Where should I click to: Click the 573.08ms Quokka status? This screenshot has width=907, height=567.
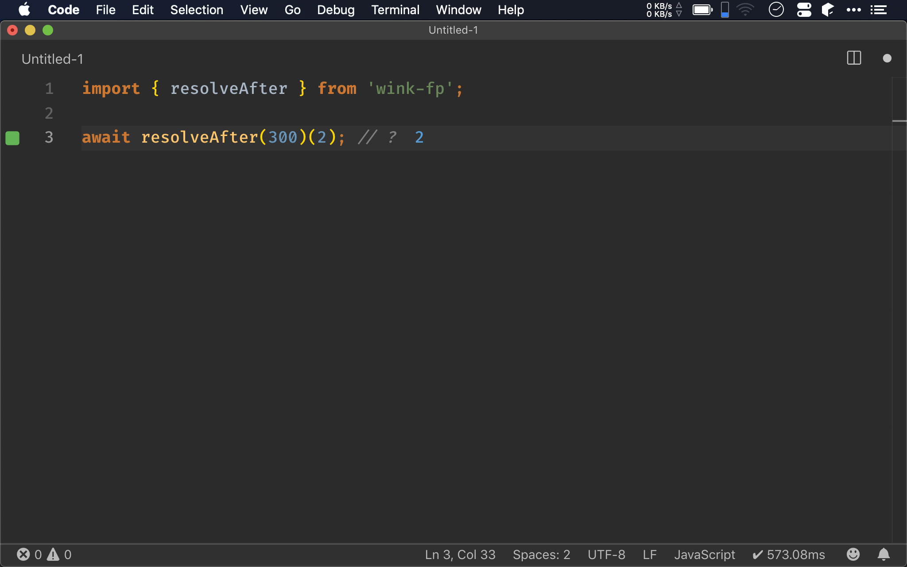click(x=789, y=555)
